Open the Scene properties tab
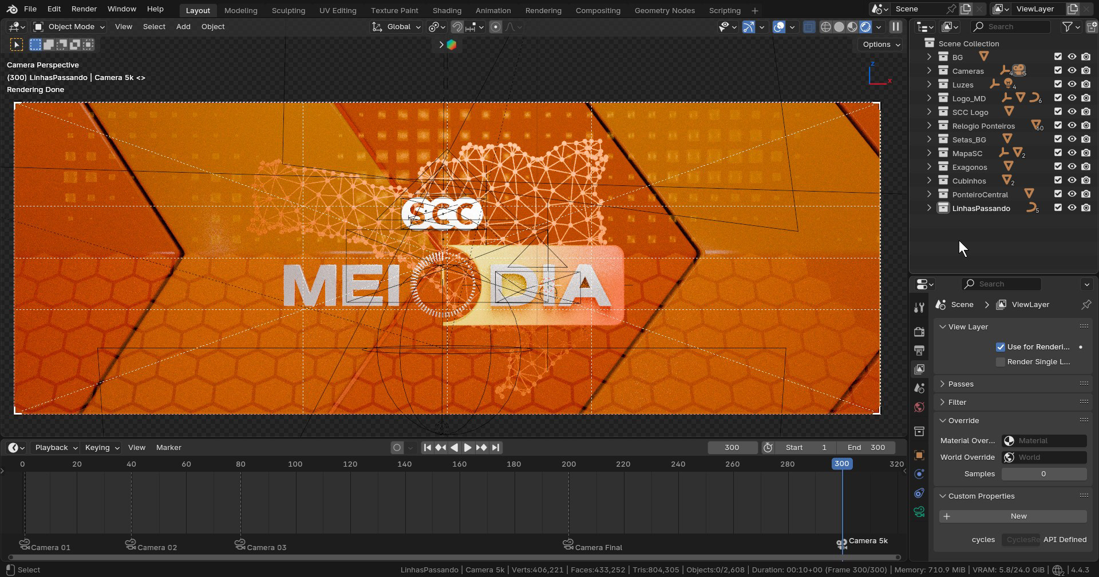Image resolution: width=1099 pixels, height=577 pixels. [919, 388]
